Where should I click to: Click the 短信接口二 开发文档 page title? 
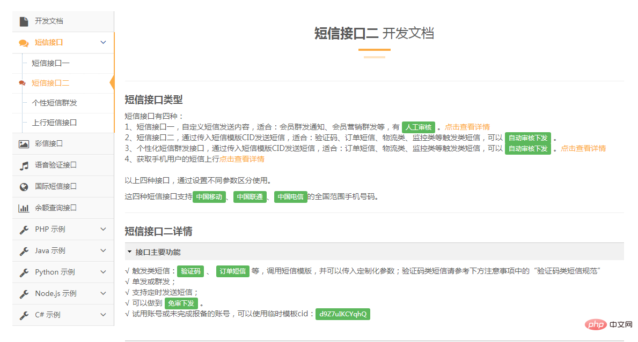[x=375, y=33]
